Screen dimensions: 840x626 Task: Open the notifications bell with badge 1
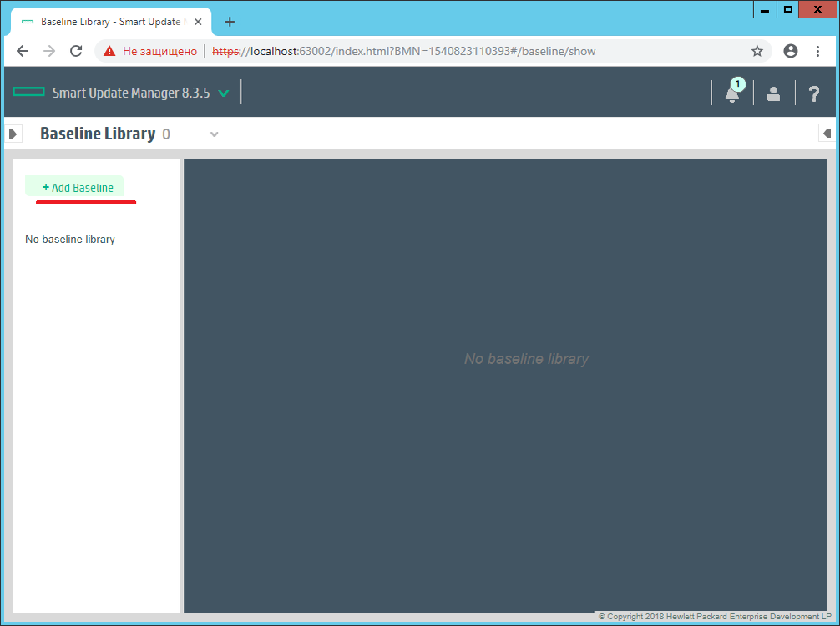click(x=731, y=93)
